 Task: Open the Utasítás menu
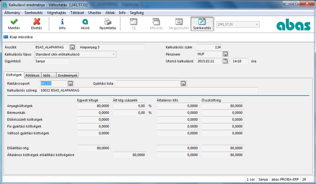[x=95, y=13]
